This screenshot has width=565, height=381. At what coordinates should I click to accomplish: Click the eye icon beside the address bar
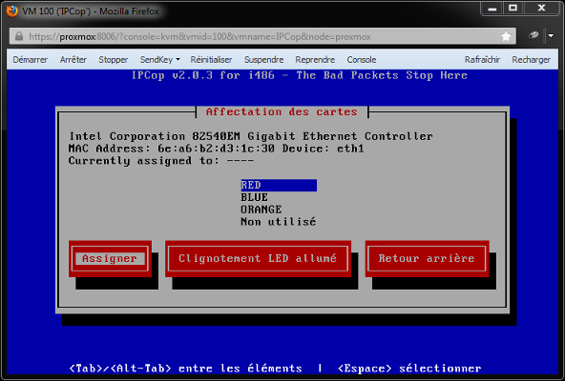[534, 35]
